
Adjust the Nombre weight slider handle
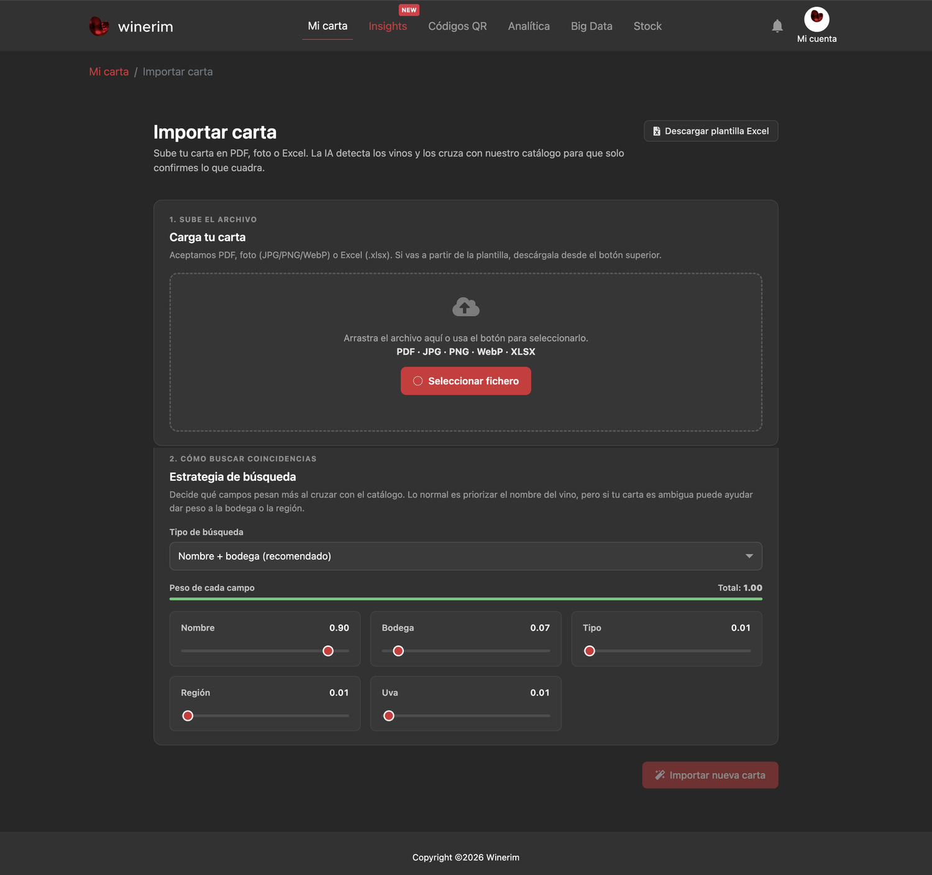point(328,651)
